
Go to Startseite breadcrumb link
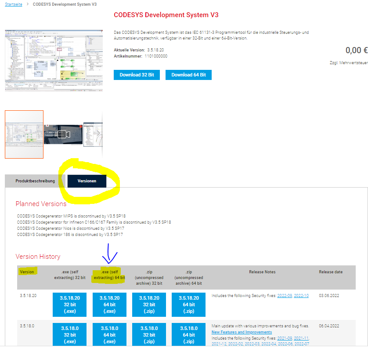(14, 4)
